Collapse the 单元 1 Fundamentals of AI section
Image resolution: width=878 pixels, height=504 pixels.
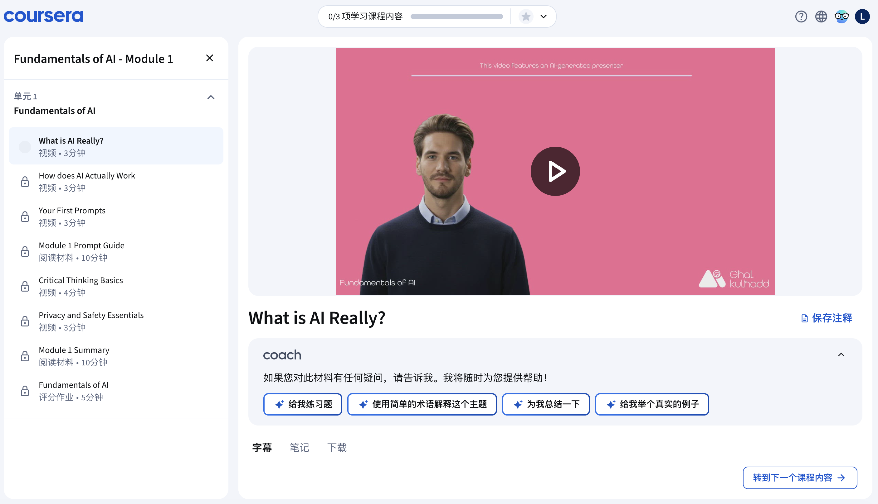point(211,97)
